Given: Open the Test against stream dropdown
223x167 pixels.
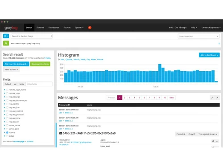Looking at the screenshot, I should pos(208,134).
